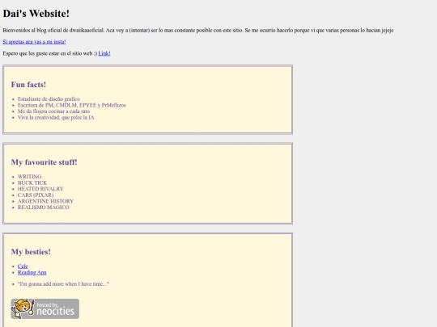Select the BUCK TICK list item
Viewport: 437px width, 327px height.
click(32, 182)
